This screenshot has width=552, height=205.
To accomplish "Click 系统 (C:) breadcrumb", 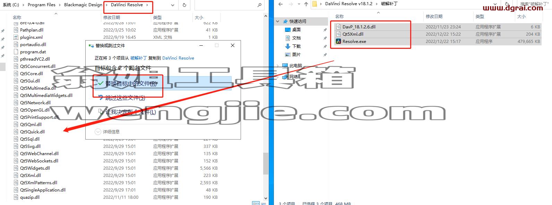I will [10, 5].
